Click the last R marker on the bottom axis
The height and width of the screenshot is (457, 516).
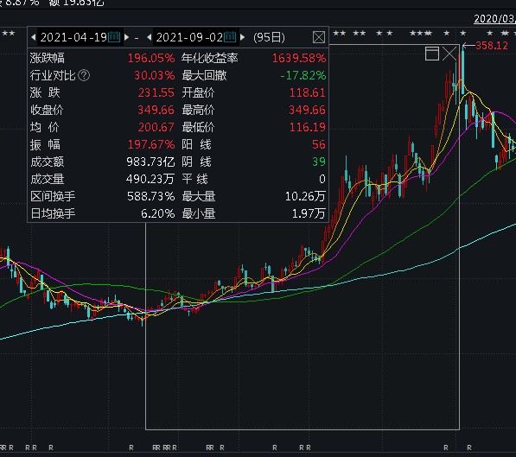pos(469,447)
